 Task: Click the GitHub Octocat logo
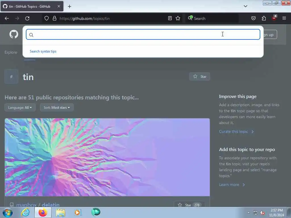click(x=14, y=34)
